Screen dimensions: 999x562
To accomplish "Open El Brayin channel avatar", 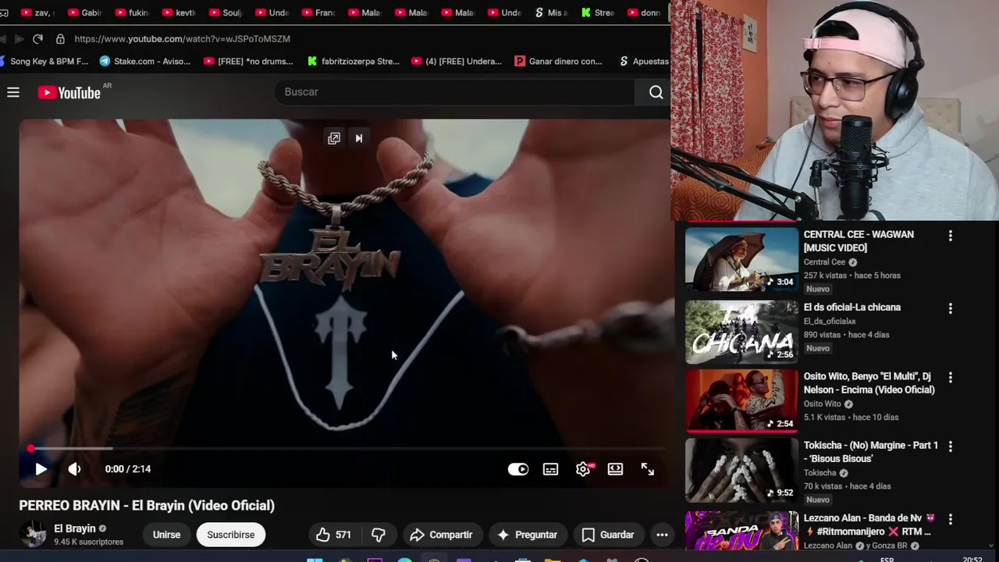I will pyautogui.click(x=33, y=534).
